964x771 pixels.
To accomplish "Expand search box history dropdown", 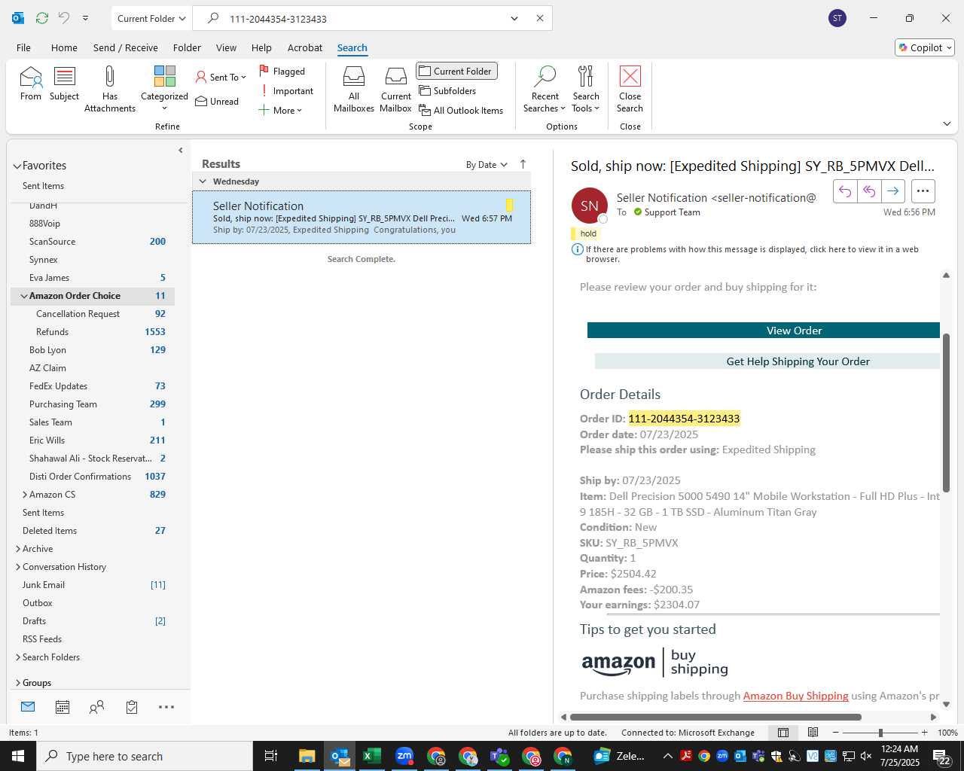I will [514, 18].
